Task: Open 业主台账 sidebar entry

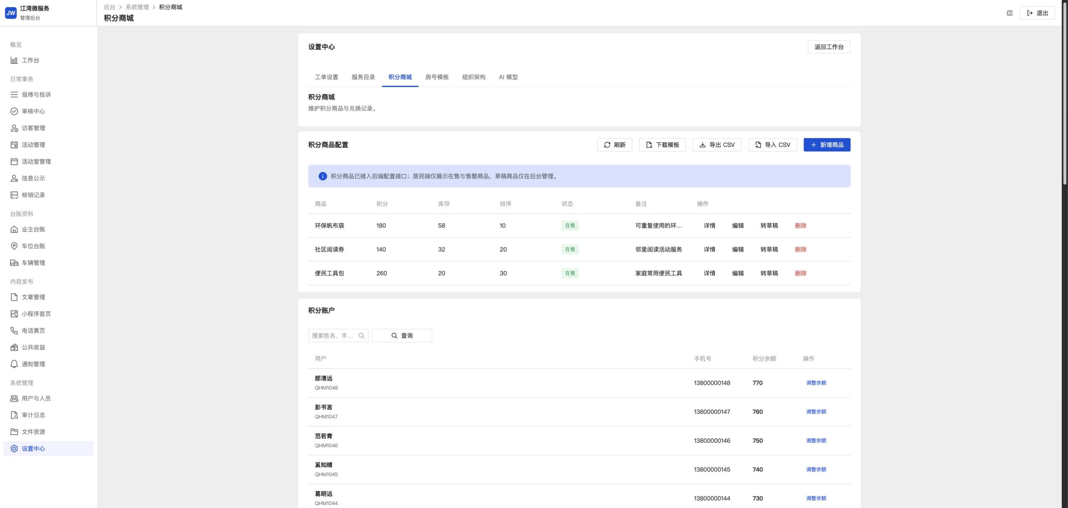Action: (x=48, y=229)
